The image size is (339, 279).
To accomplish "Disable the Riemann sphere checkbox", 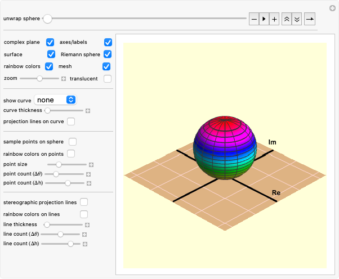I will pyautogui.click(x=108, y=54).
